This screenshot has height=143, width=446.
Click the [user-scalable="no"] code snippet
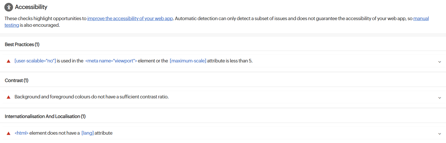pos(35,61)
